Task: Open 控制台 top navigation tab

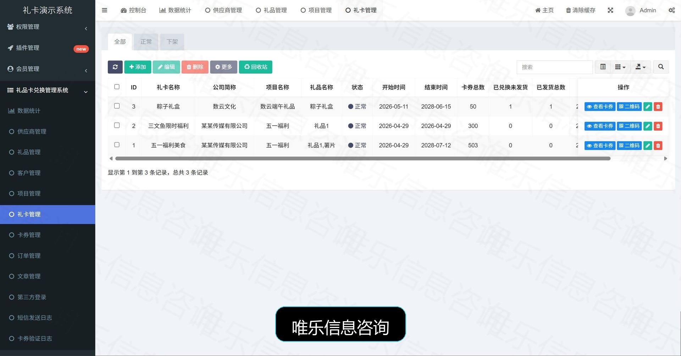Action: [133, 10]
